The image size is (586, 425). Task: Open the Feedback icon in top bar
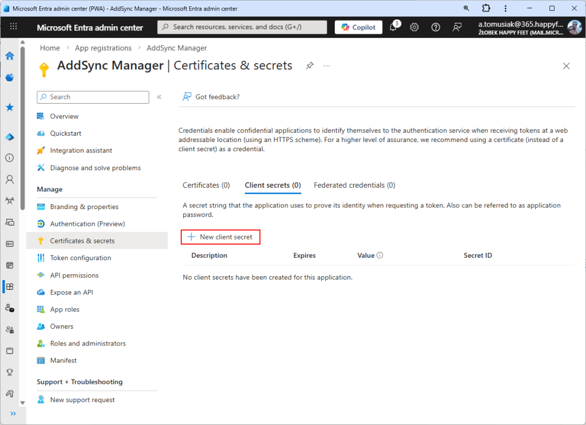[457, 27]
